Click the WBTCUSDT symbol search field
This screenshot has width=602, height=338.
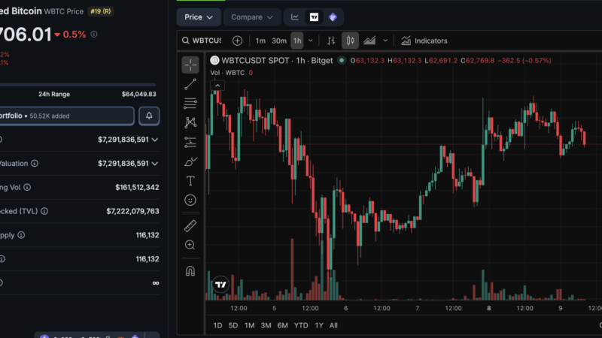click(x=202, y=41)
